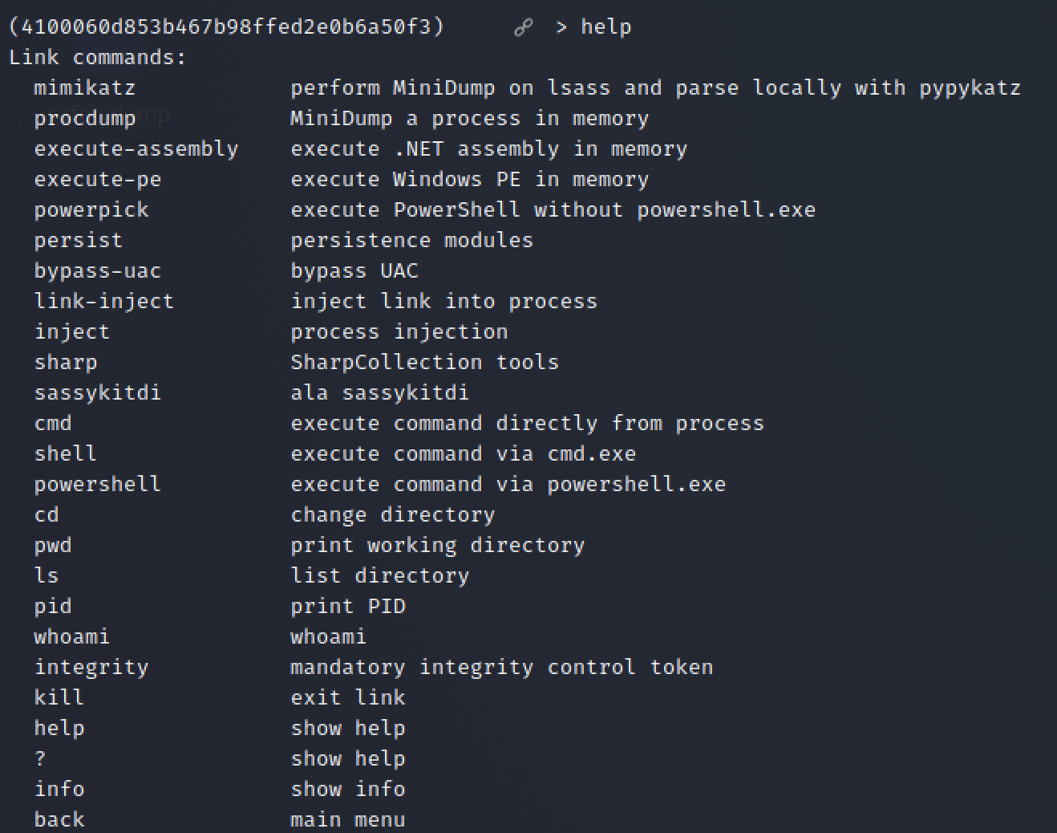Image resolution: width=1057 pixels, height=833 pixels.
Task: Select the 'bypass-uac' command name
Action: pos(97,271)
